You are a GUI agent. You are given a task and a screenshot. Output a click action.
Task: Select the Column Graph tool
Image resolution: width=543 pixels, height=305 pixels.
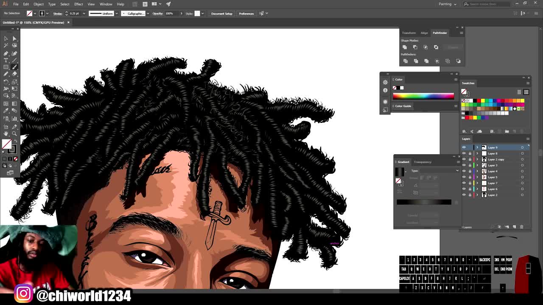pos(14,119)
